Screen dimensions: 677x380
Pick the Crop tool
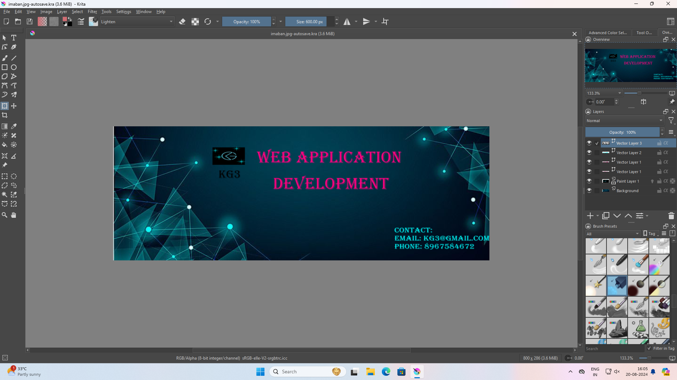click(x=5, y=115)
